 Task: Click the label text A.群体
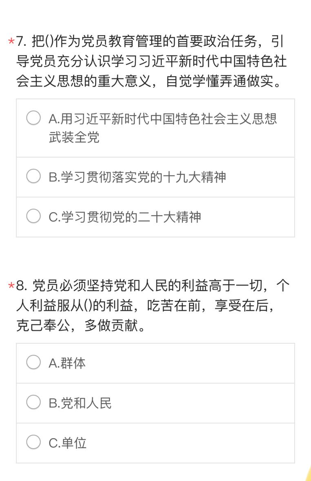point(67,363)
